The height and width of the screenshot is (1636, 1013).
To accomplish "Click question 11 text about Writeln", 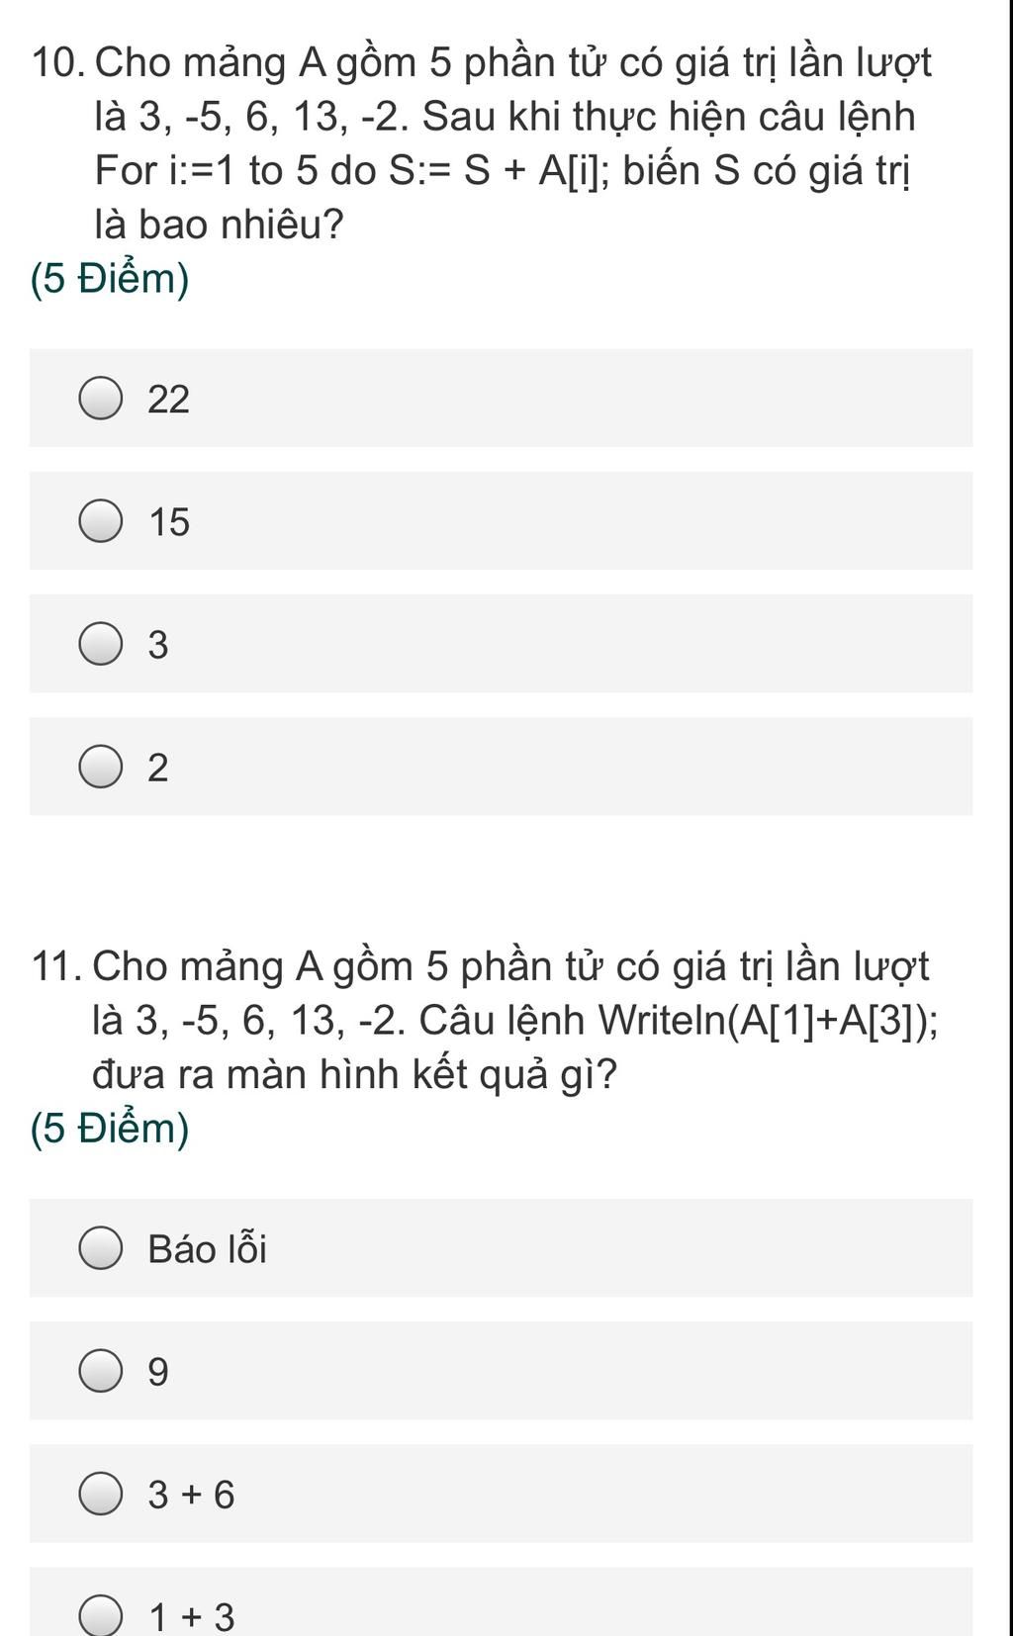I will [485, 1019].
